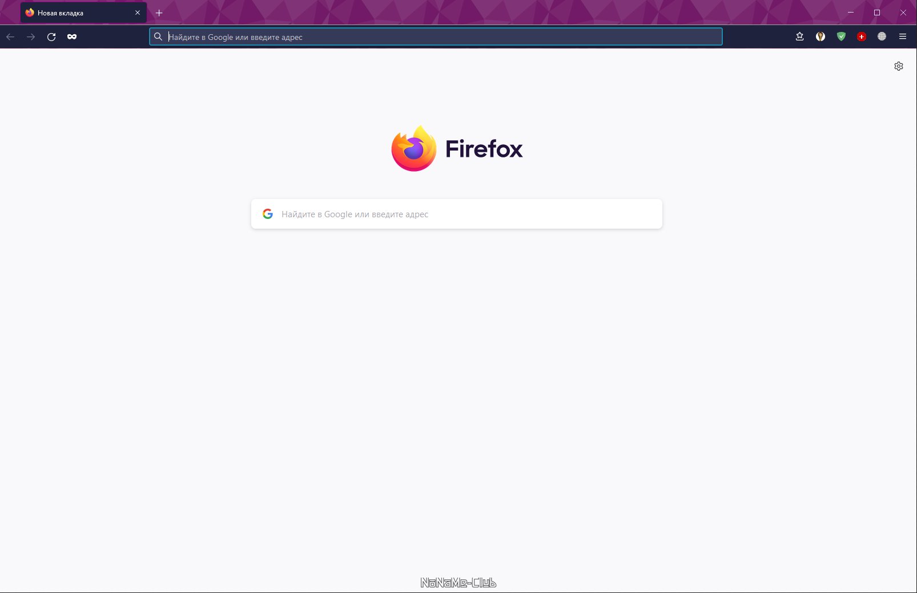
Task: Click the magnifier icon in address bar
Action: (x=158, y=36)
